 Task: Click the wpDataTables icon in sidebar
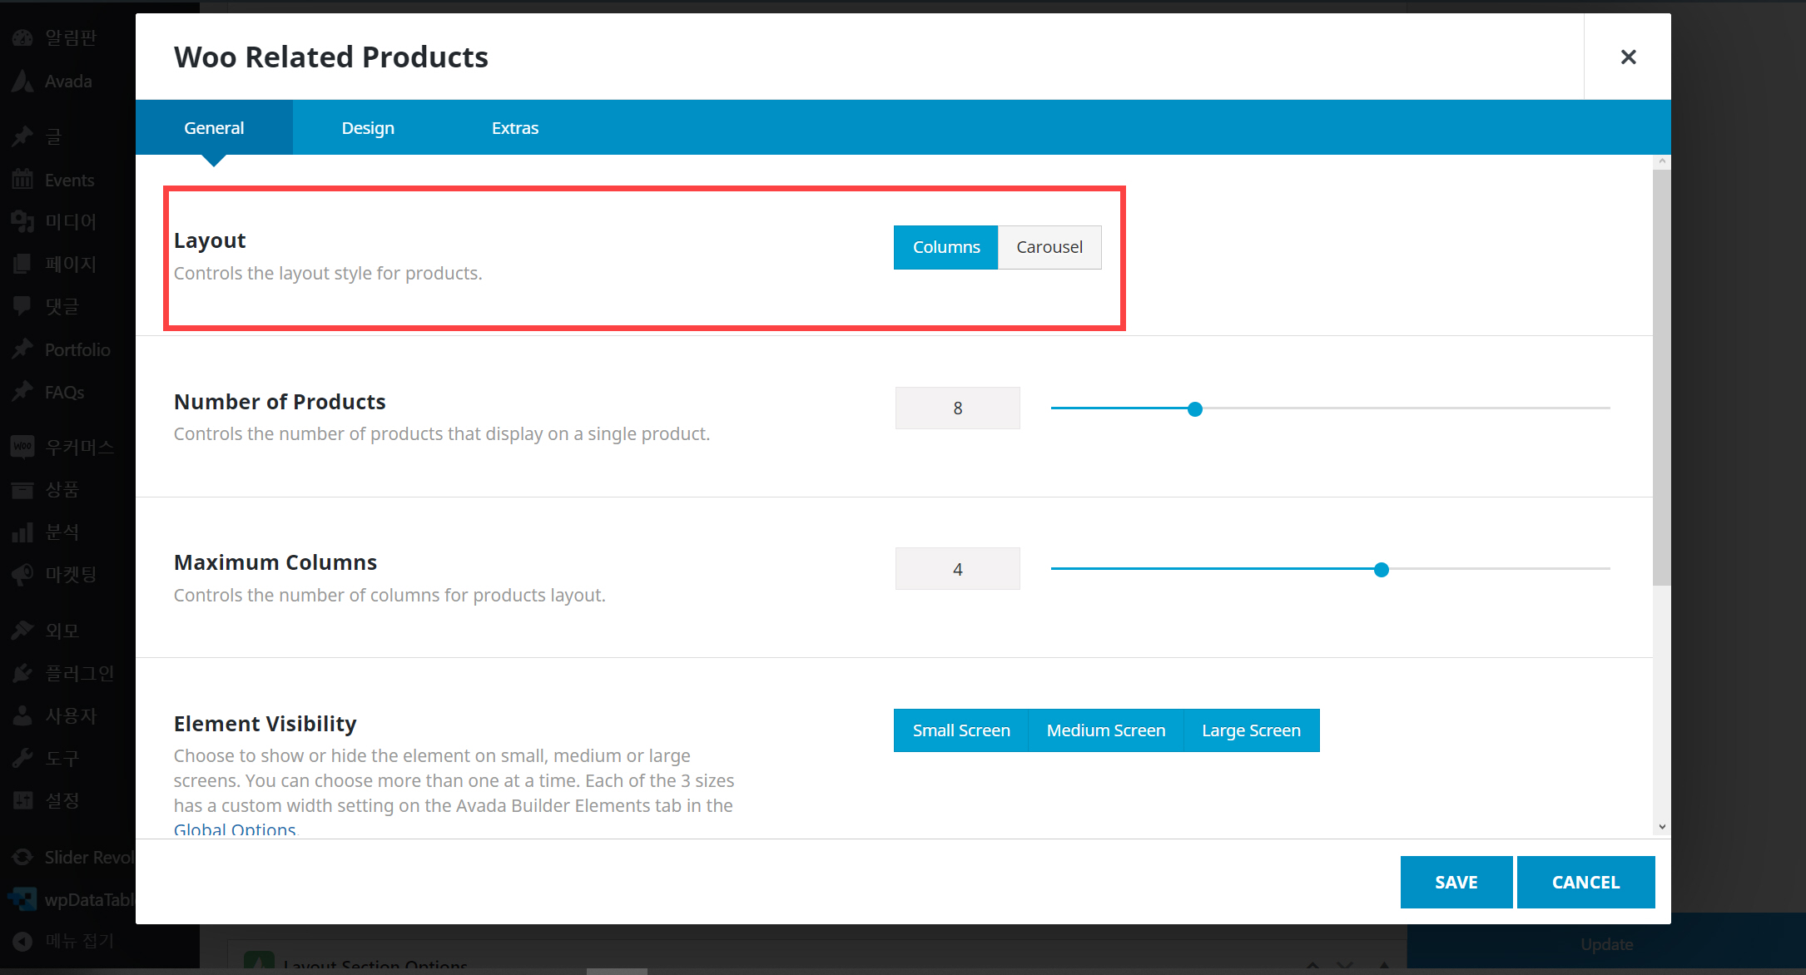pos(22,899)
